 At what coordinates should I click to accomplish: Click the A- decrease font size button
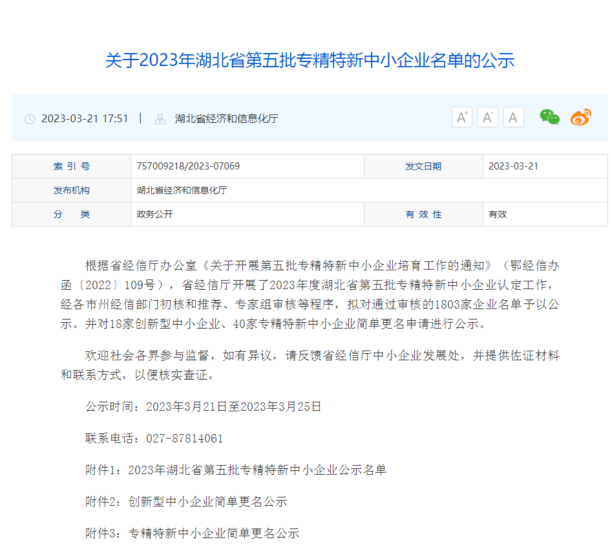pyautogui.click(x=487, y=117)
